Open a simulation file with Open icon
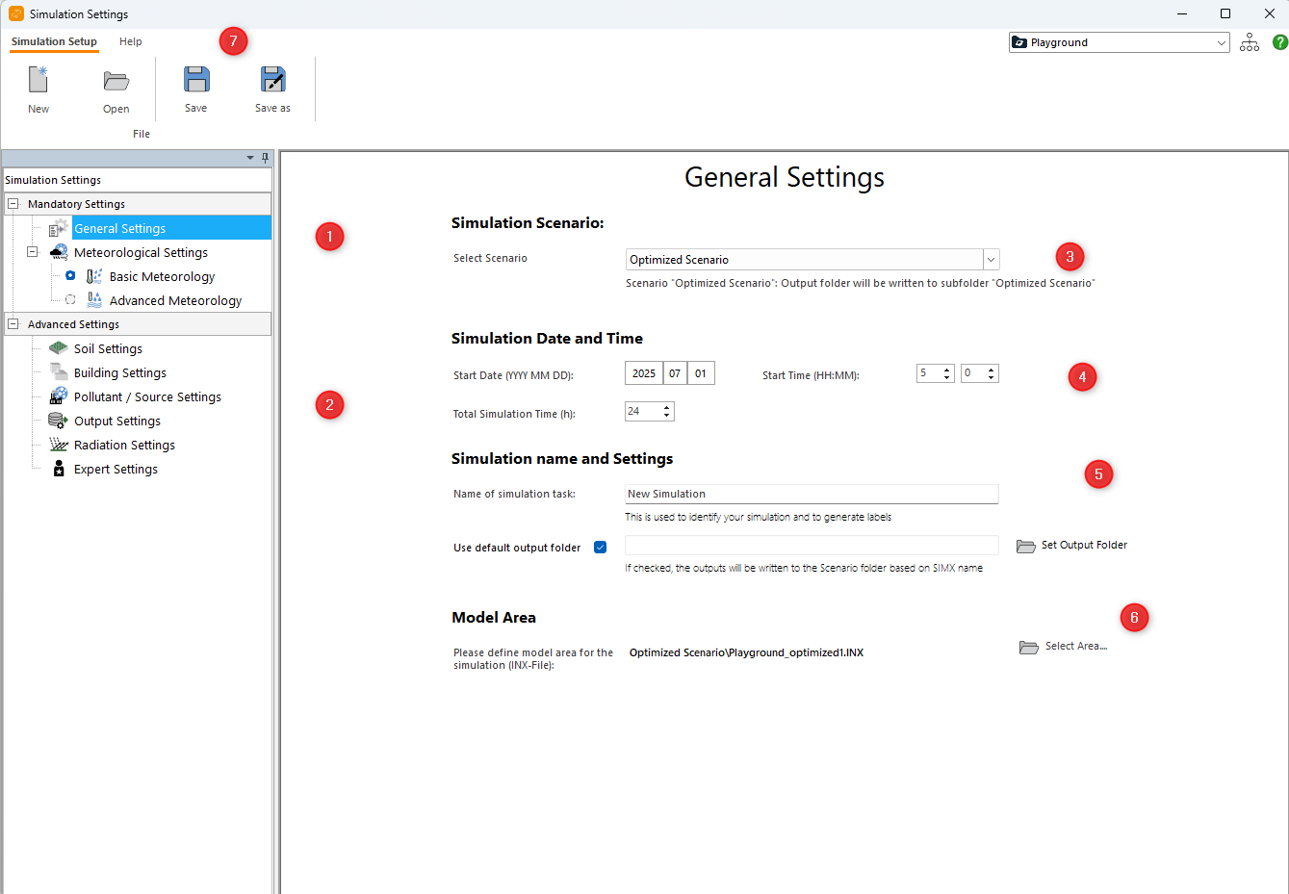 (x=116, y=81)
